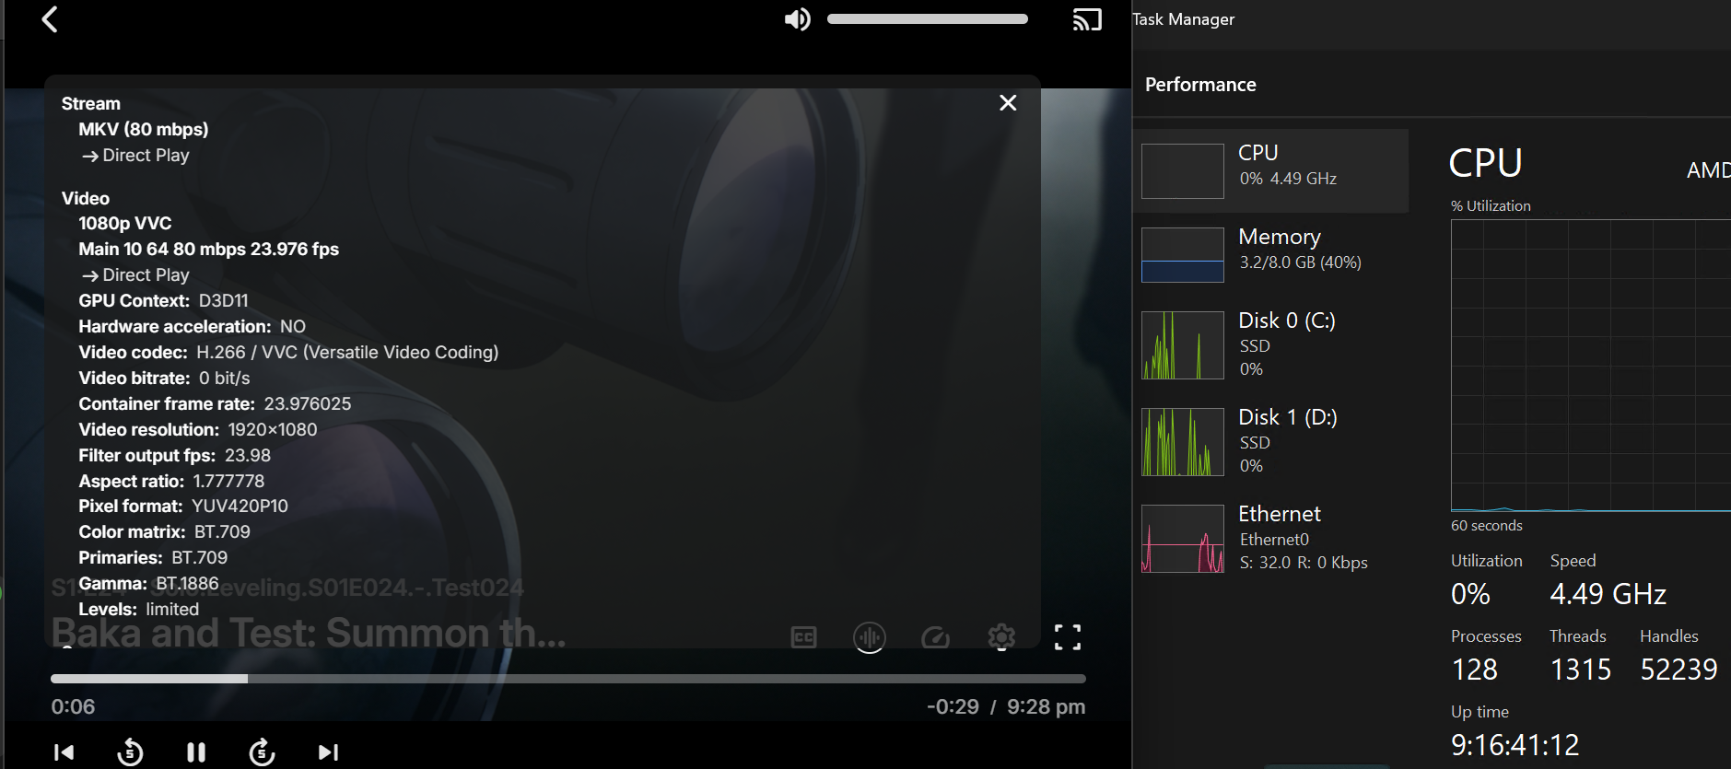Pause the video playback
Screen dimensions: 1731x769
tap(196, 752)
